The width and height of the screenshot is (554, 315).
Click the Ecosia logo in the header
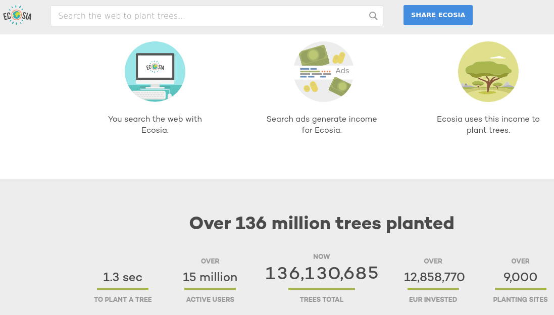pyautogui.click(x=17, y=15)
